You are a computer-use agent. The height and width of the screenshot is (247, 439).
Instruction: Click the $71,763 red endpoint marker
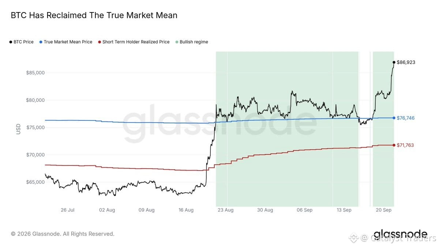pyautogui.click(x=394, y=145)
